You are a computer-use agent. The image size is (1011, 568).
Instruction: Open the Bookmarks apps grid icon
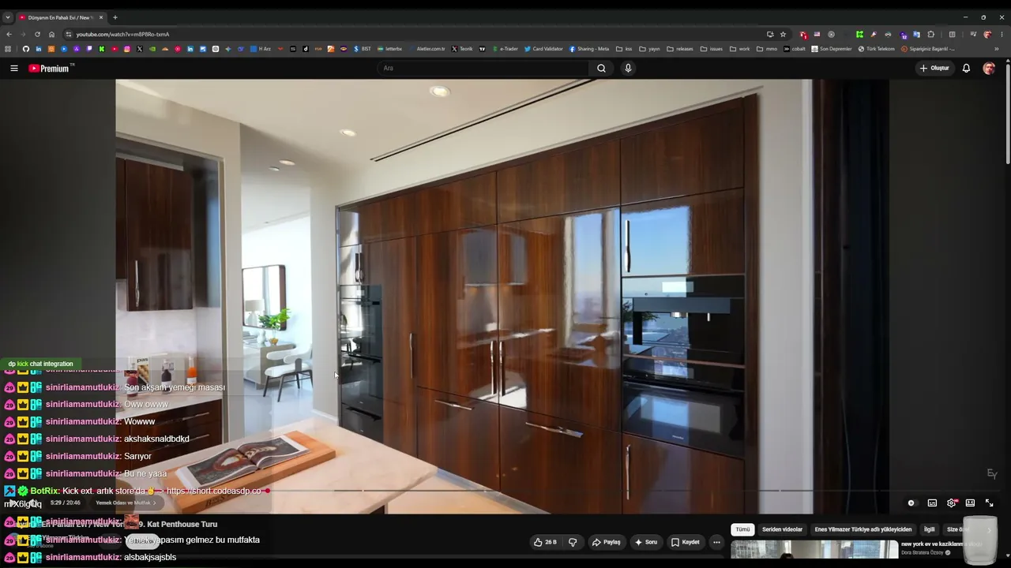click(8, 49)
